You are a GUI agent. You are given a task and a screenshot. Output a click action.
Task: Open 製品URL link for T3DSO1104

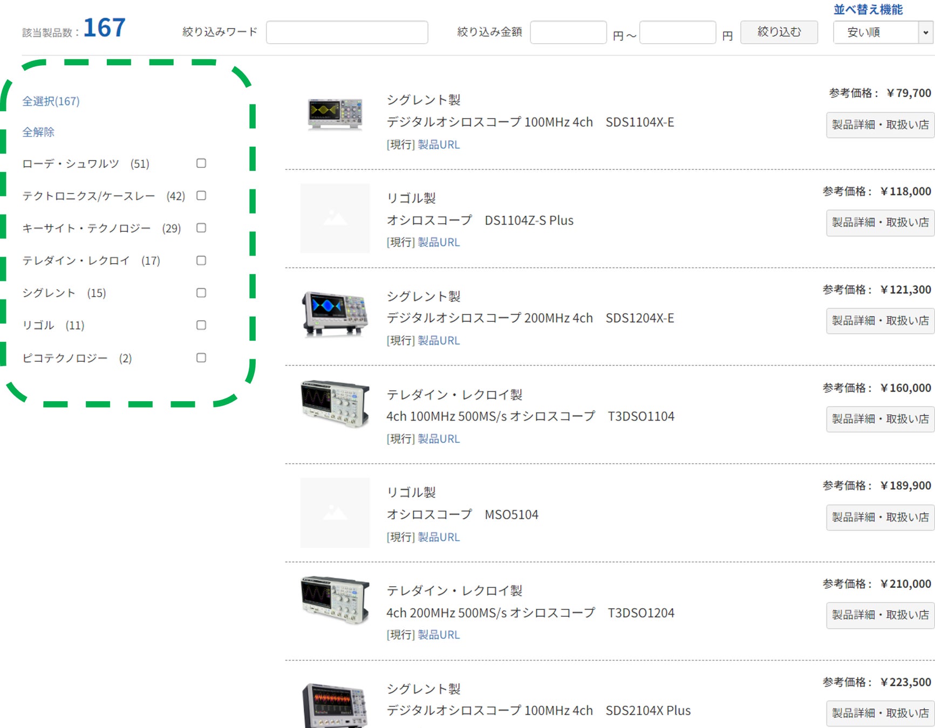coord(439,438)
